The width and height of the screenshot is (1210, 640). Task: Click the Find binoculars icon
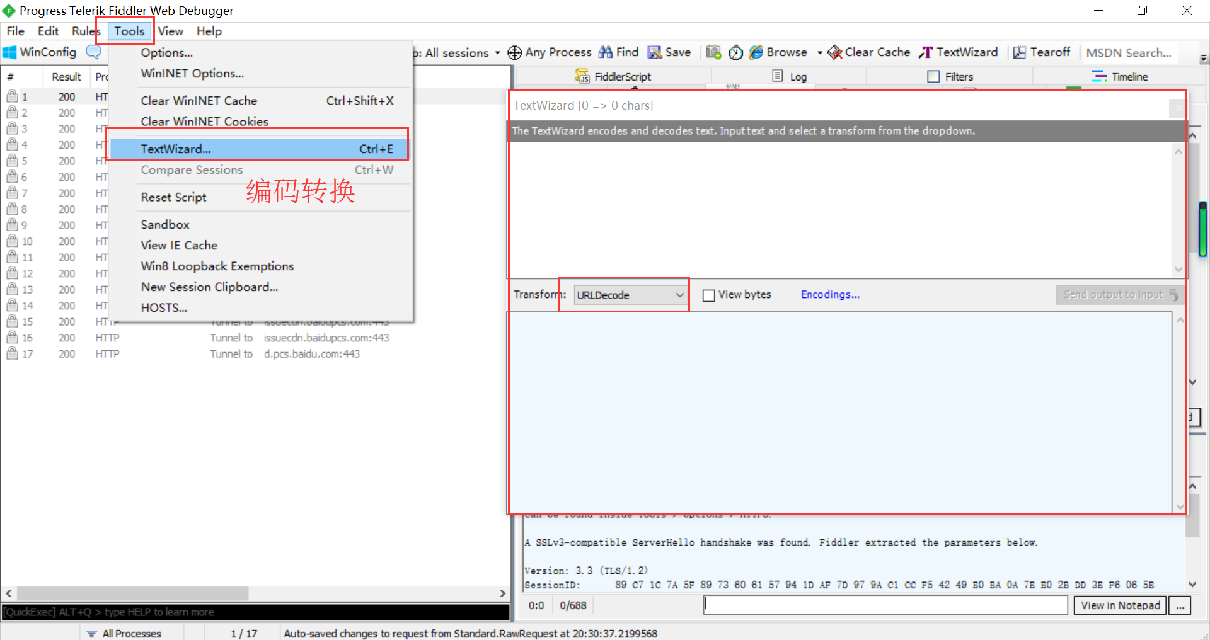pos(606,52)
